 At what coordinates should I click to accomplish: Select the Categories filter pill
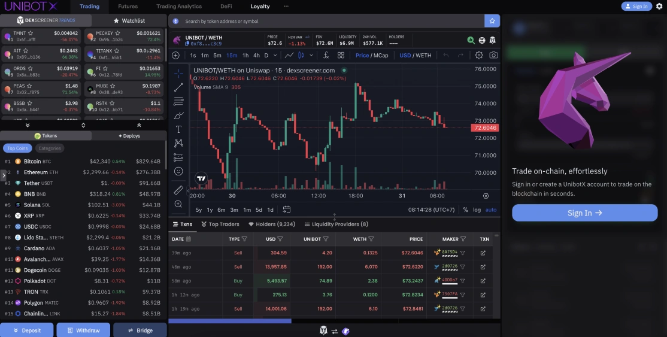pyautogui.click(x=49, y=148)
